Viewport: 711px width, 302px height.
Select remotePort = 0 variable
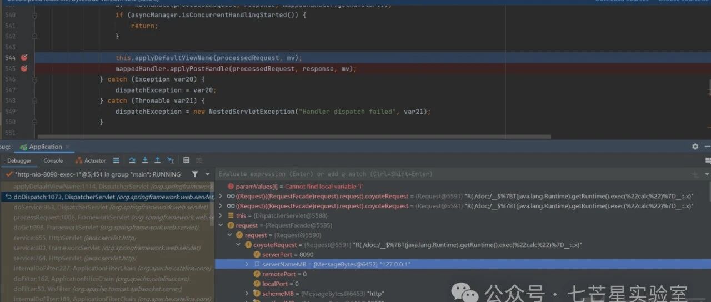280,274
